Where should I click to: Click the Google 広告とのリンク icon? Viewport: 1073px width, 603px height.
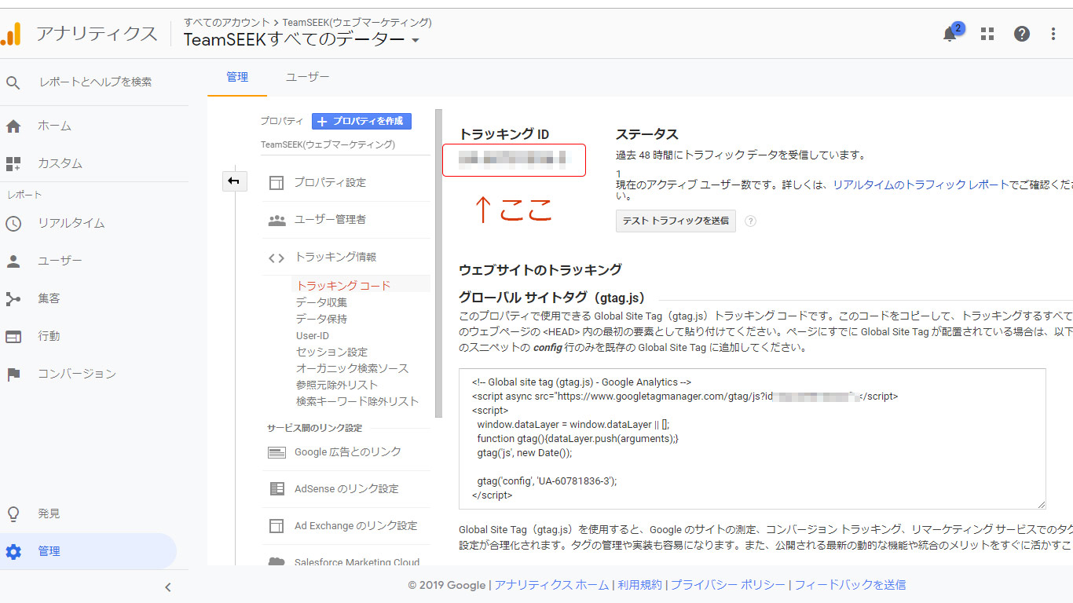(276, 452)
